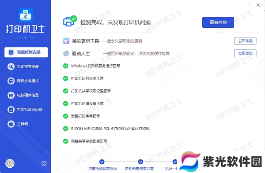Click the 一键更新电脑驱动 description text
Screen dimensions: 265x173
(x=136, y=54)
